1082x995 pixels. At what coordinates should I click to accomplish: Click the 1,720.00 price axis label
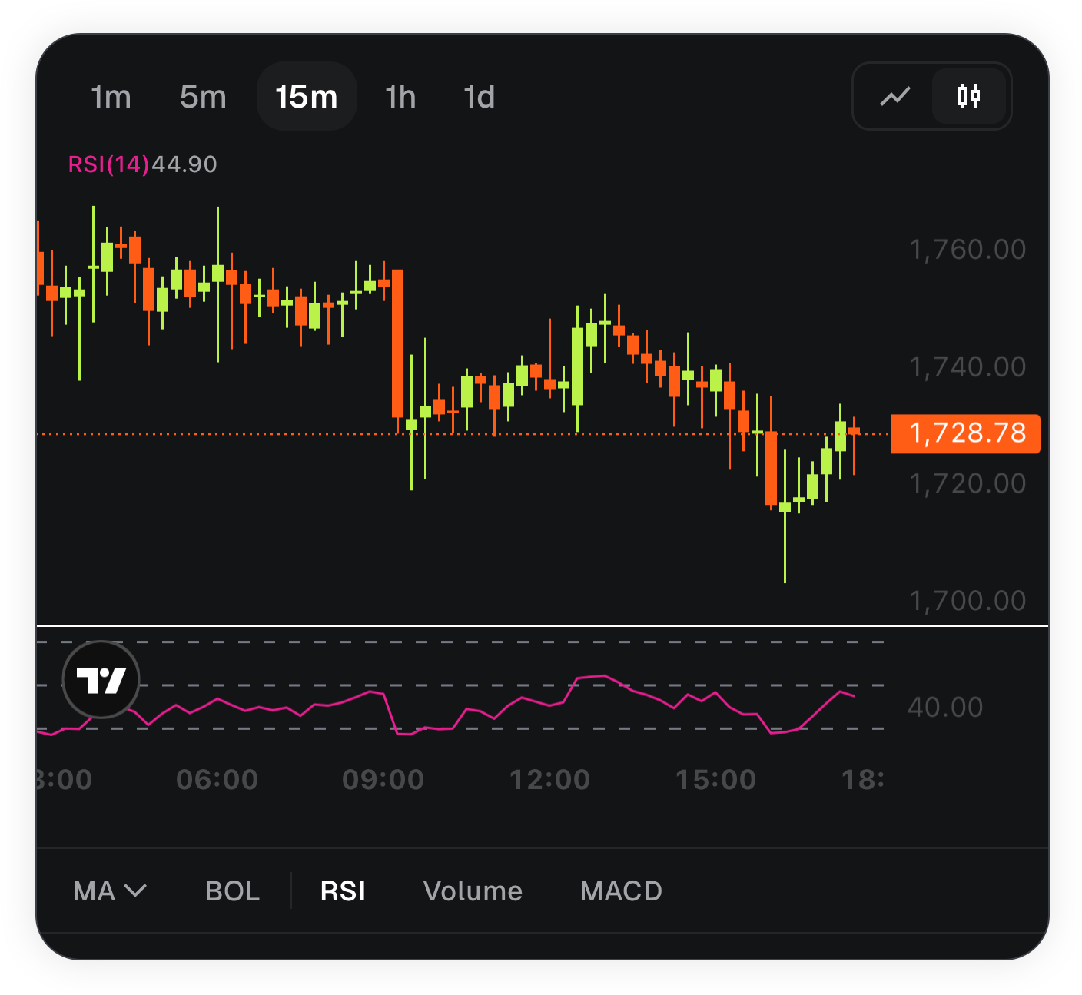click(x=967, y=483)
